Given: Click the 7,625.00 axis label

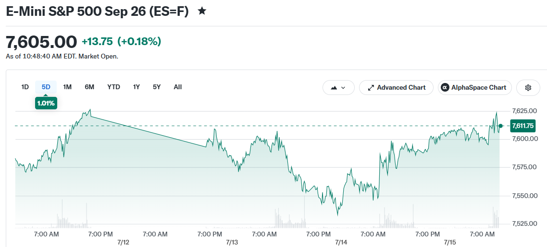Looking at the screenshot, I should pos(524,111).
